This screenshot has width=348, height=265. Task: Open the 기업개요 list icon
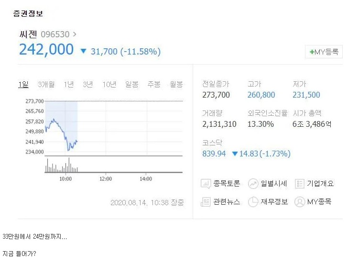tap(299, 184)
